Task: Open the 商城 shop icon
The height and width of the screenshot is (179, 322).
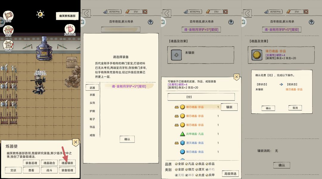Action: [x=8, y=31]
